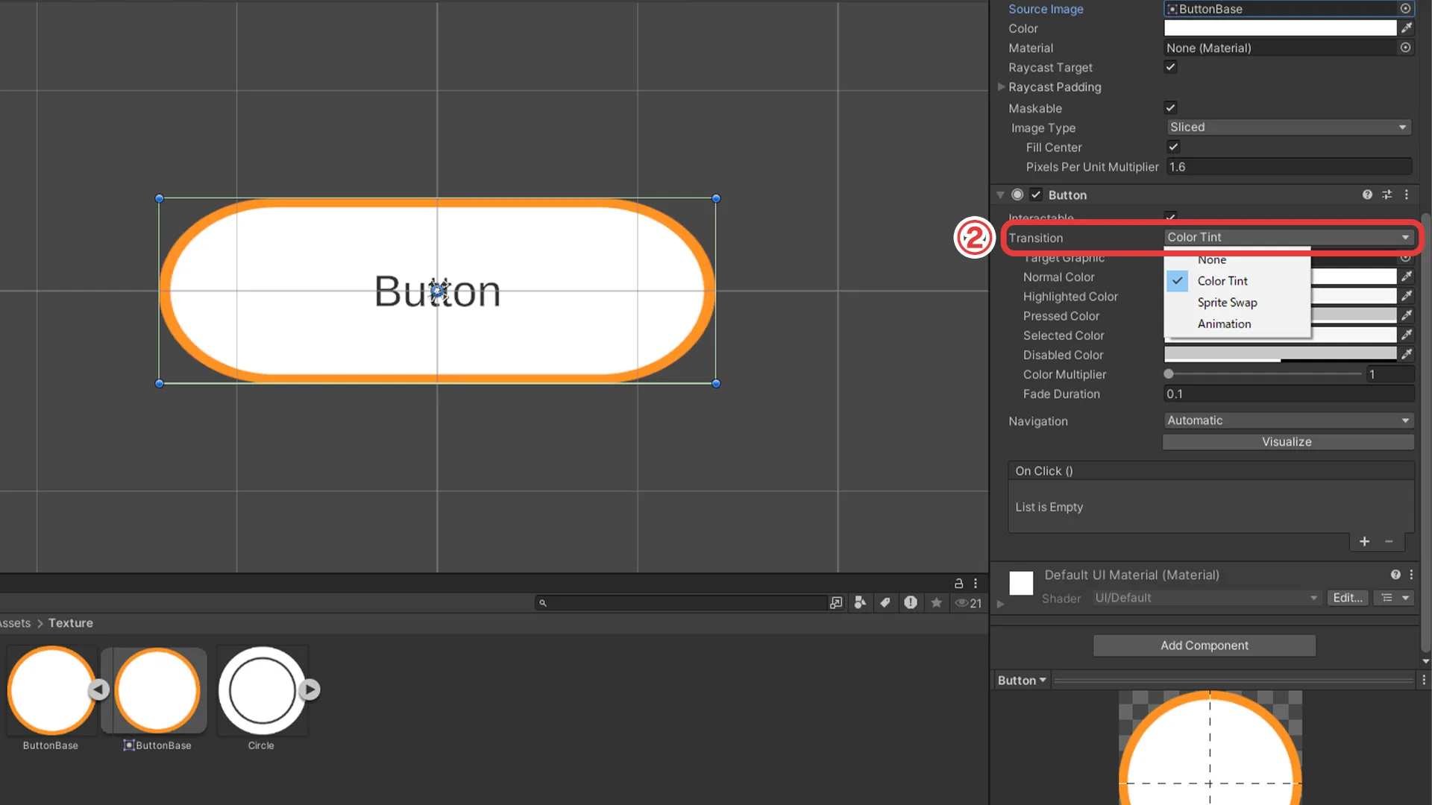Click Search by Type icon in Project toolbar
This screenshot has height=805, width=1432.
860,602
